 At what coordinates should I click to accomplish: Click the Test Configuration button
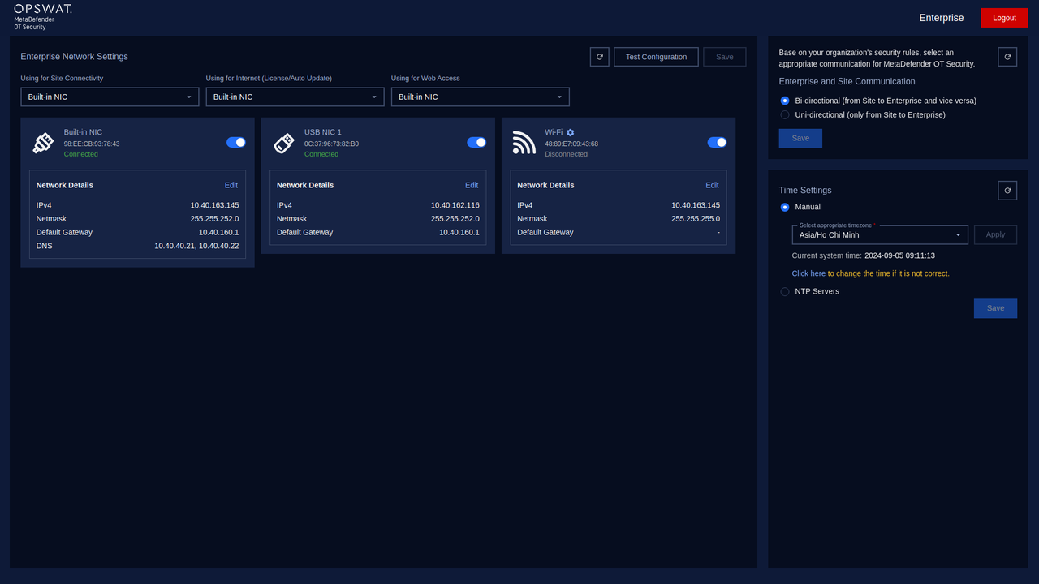(x=656, y=57)
